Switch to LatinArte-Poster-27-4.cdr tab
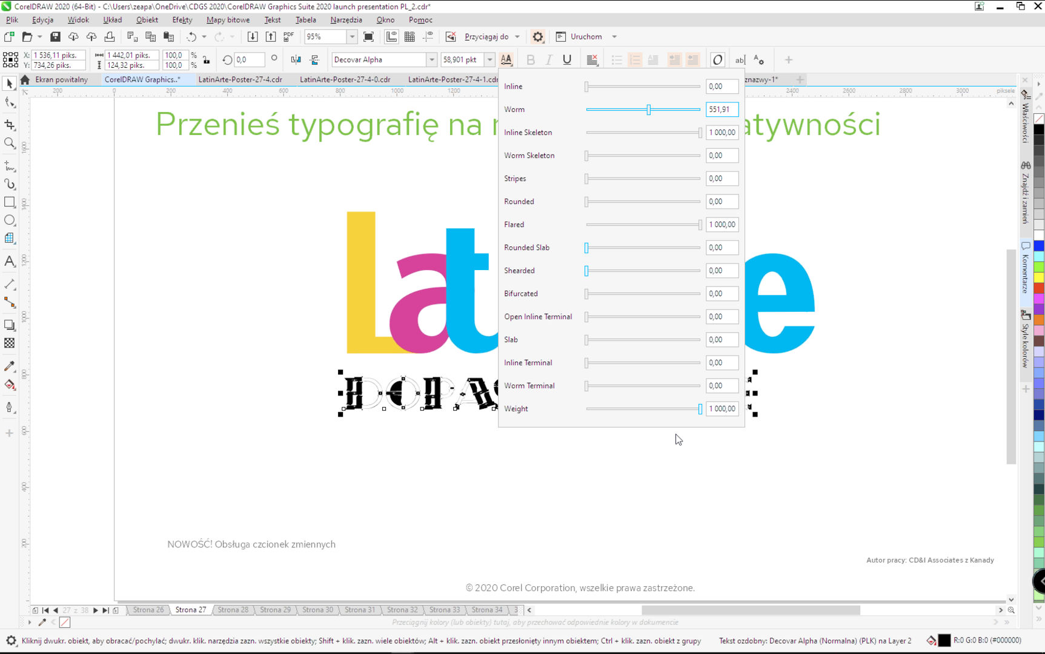The height and width of the screenshot is (654, 1045). click(240, 79)
